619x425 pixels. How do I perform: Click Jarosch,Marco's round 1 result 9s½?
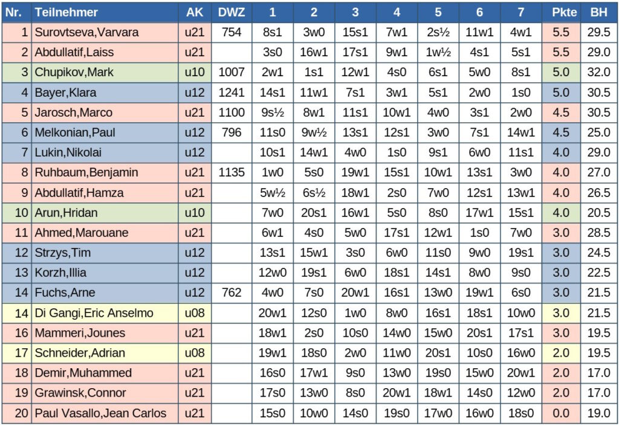273,112
